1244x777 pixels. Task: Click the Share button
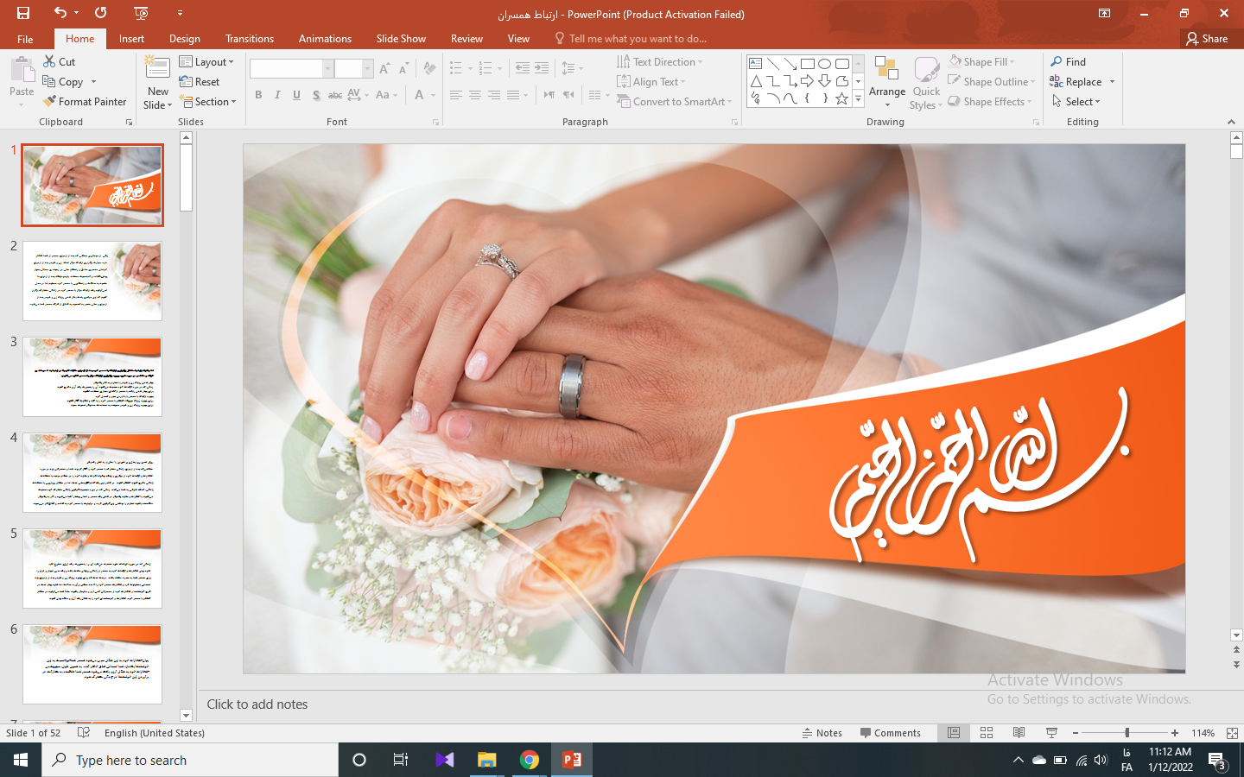[x=1207, y=39]
